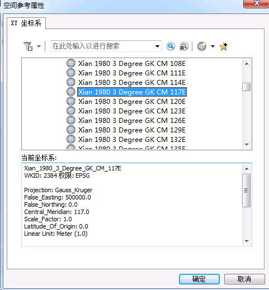Image resolution: width=269 pixels, height=290 pixels.
Task: Select Xian 1980 3 Degree GK CM 108E
Action: [x=132, y=64]
